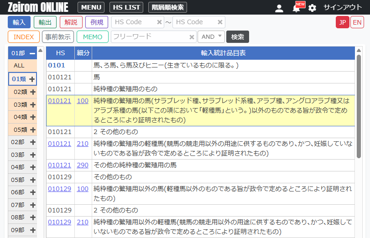Open the 事前教示 tab

[58, 37]
